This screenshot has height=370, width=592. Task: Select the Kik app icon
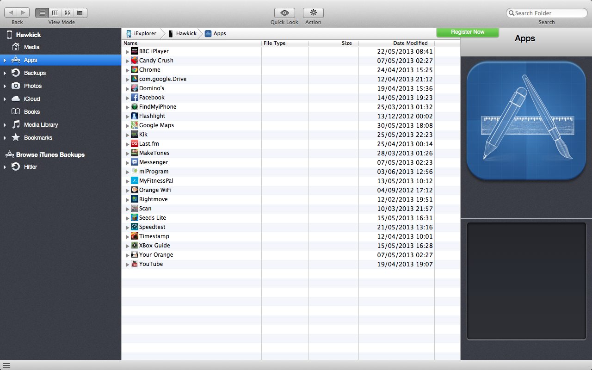point(135,135)
